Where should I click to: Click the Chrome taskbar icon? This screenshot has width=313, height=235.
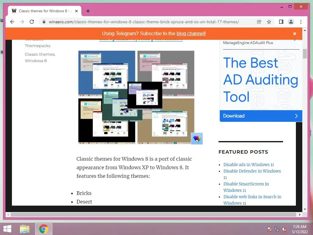[43, 229]
